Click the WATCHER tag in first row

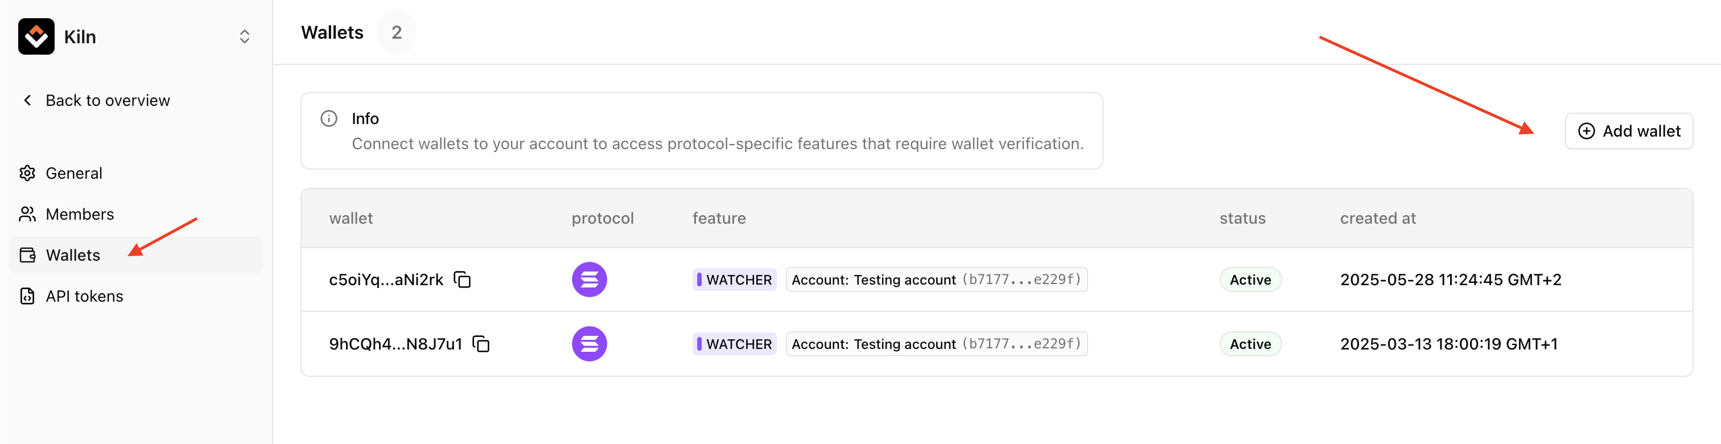(734, 279)
